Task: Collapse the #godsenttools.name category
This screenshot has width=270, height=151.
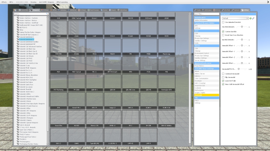Action: [x=207, y=63]
